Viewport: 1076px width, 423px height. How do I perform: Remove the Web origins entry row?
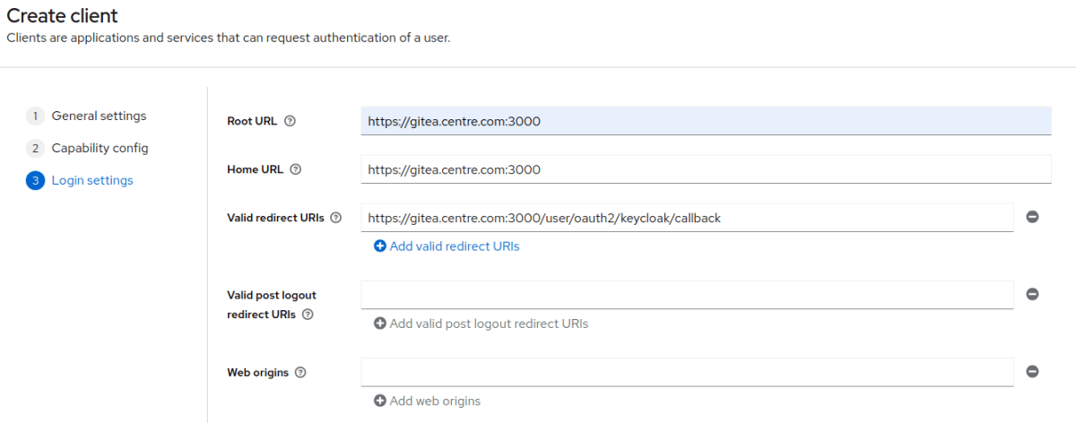click(x=1032, y=372)
